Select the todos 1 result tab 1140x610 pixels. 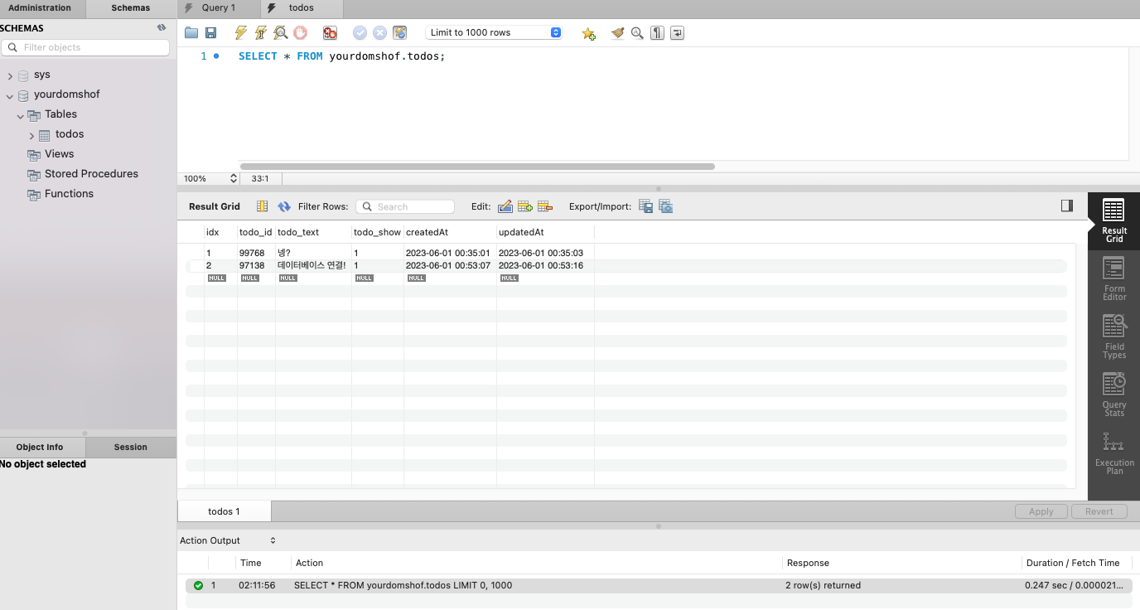click(224, 511)
